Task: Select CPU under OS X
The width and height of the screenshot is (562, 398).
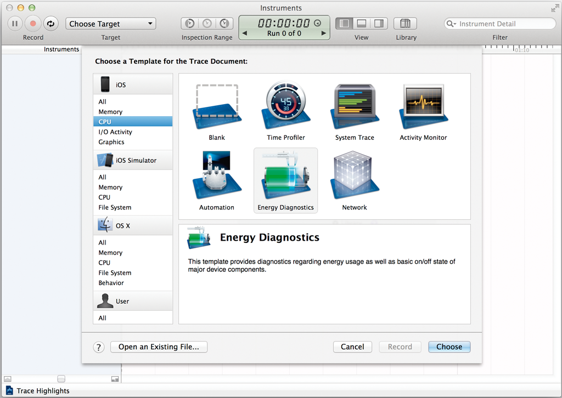Action: (133, 263)
